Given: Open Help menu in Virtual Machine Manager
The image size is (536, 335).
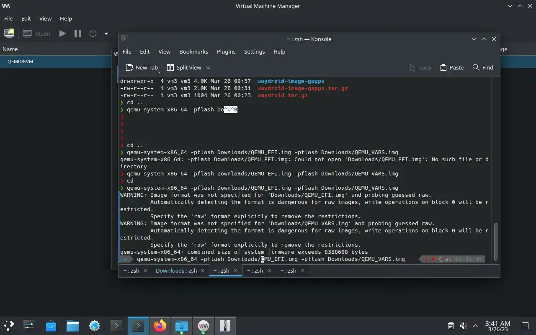Looking at the screenshot, I should [66, 18].
